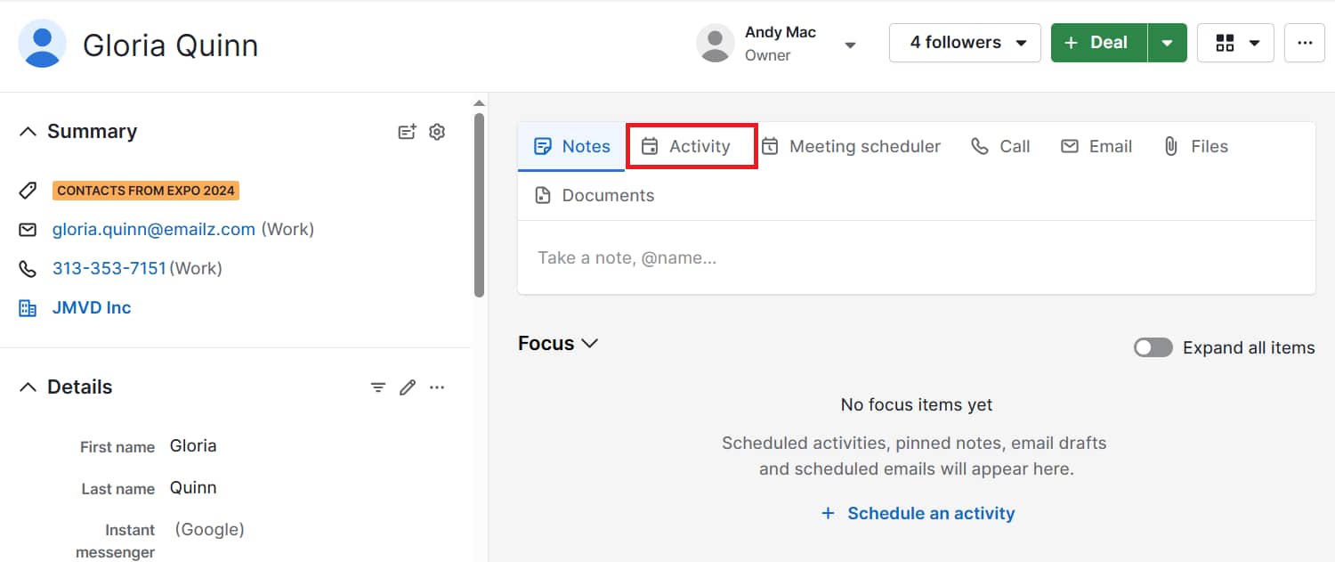
Task: Click into the Take a note field
Action: pos(917,257)
